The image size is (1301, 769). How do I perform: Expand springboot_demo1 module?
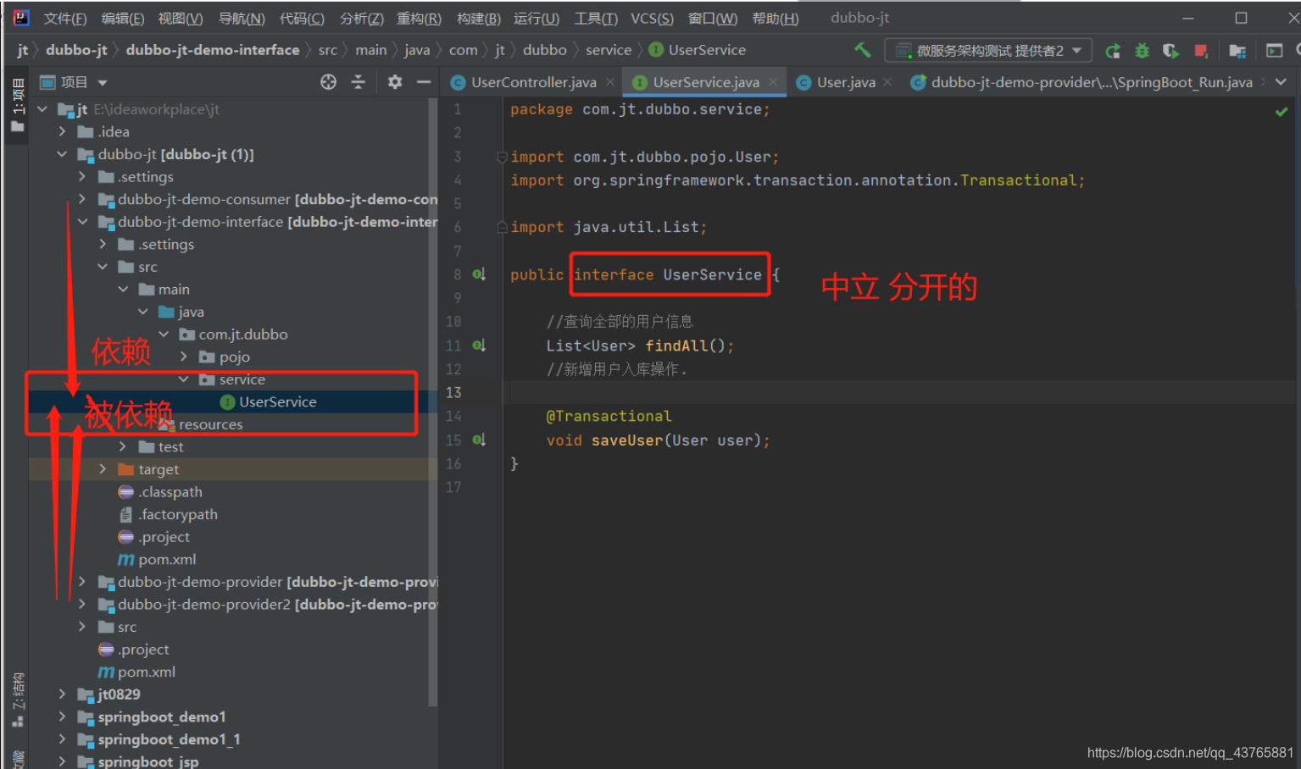62,716
